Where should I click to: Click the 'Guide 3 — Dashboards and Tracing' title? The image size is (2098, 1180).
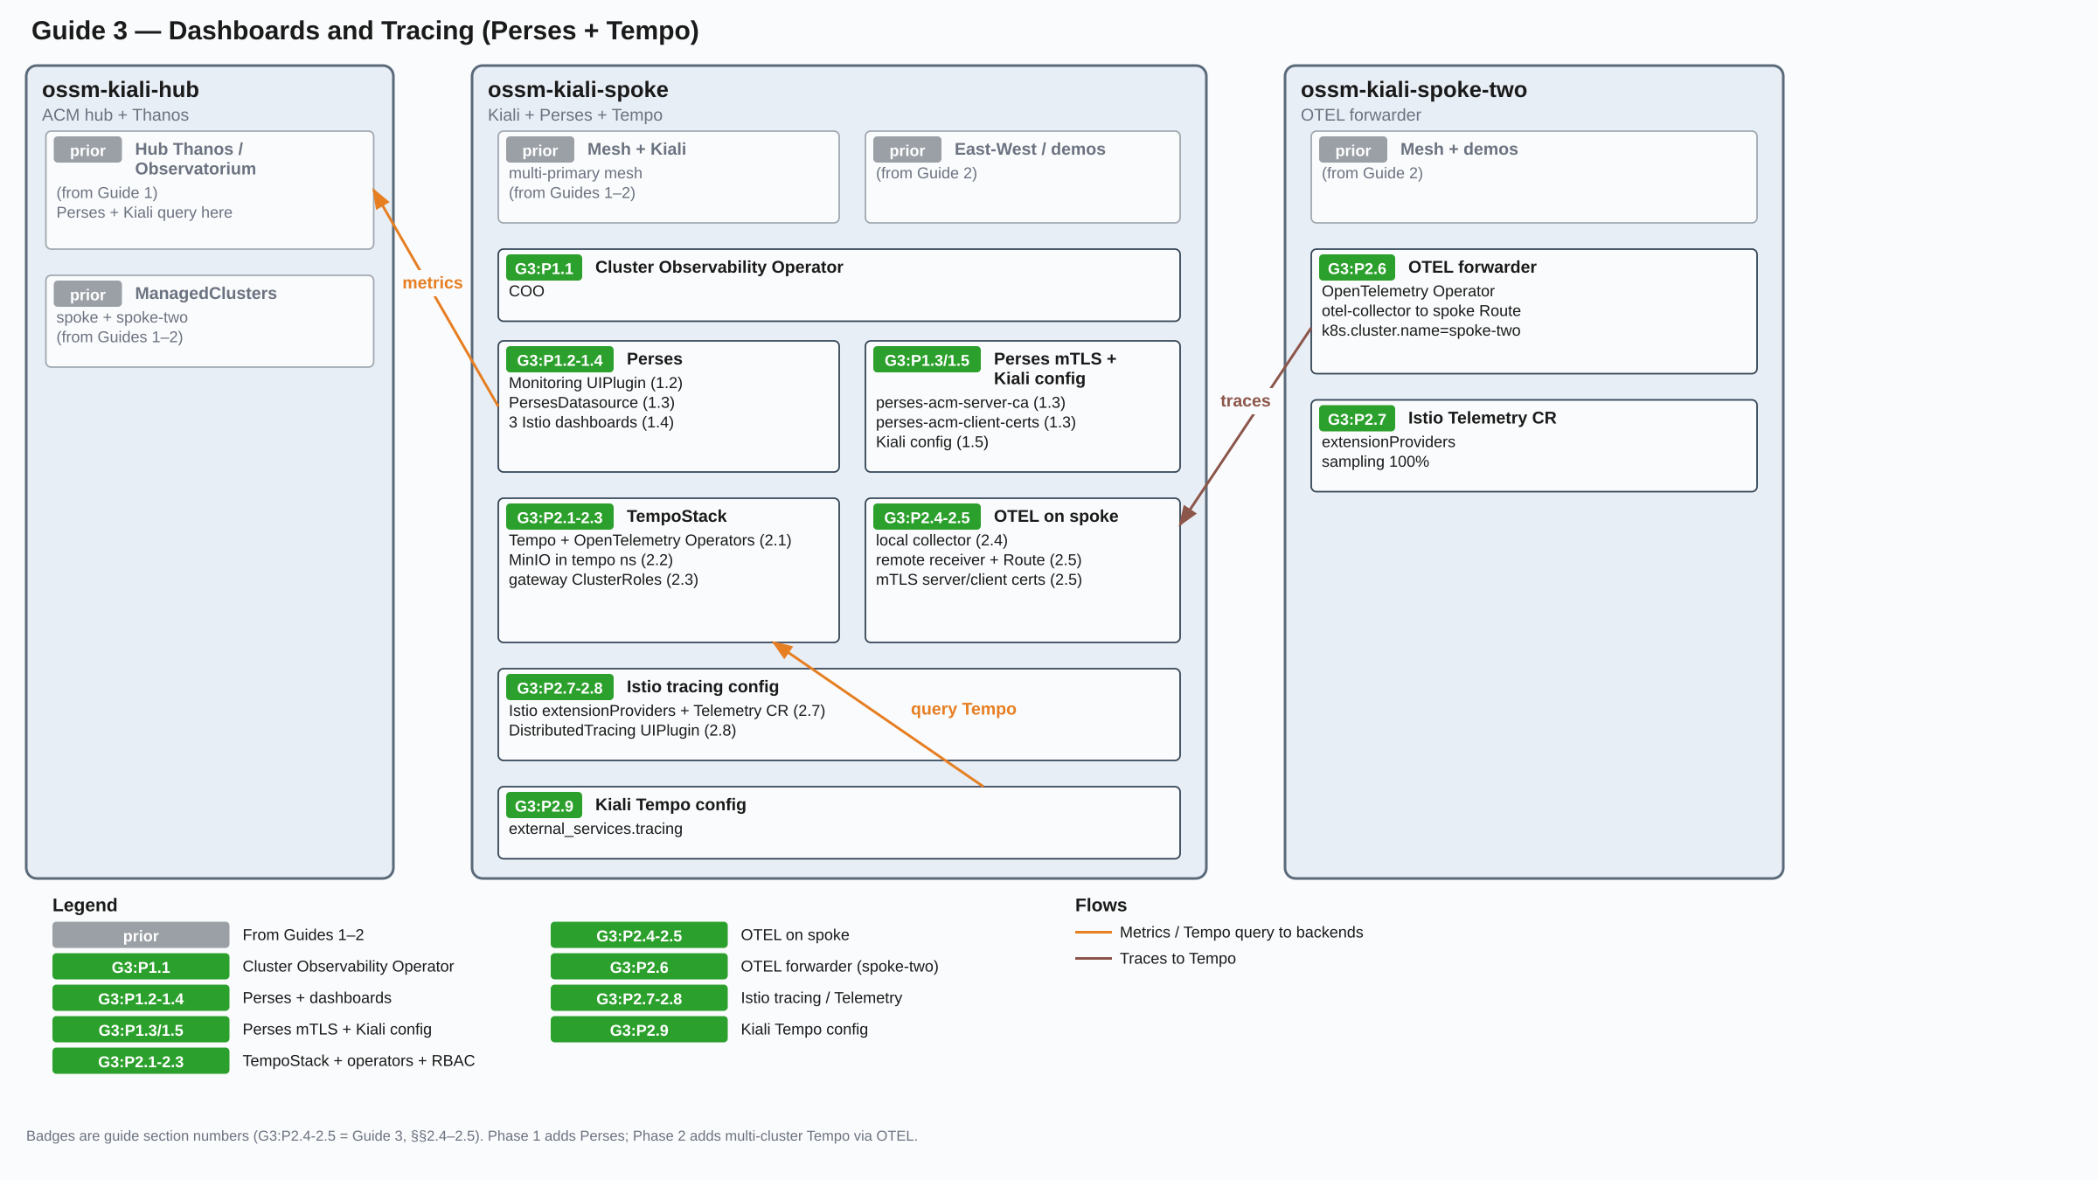365,31
